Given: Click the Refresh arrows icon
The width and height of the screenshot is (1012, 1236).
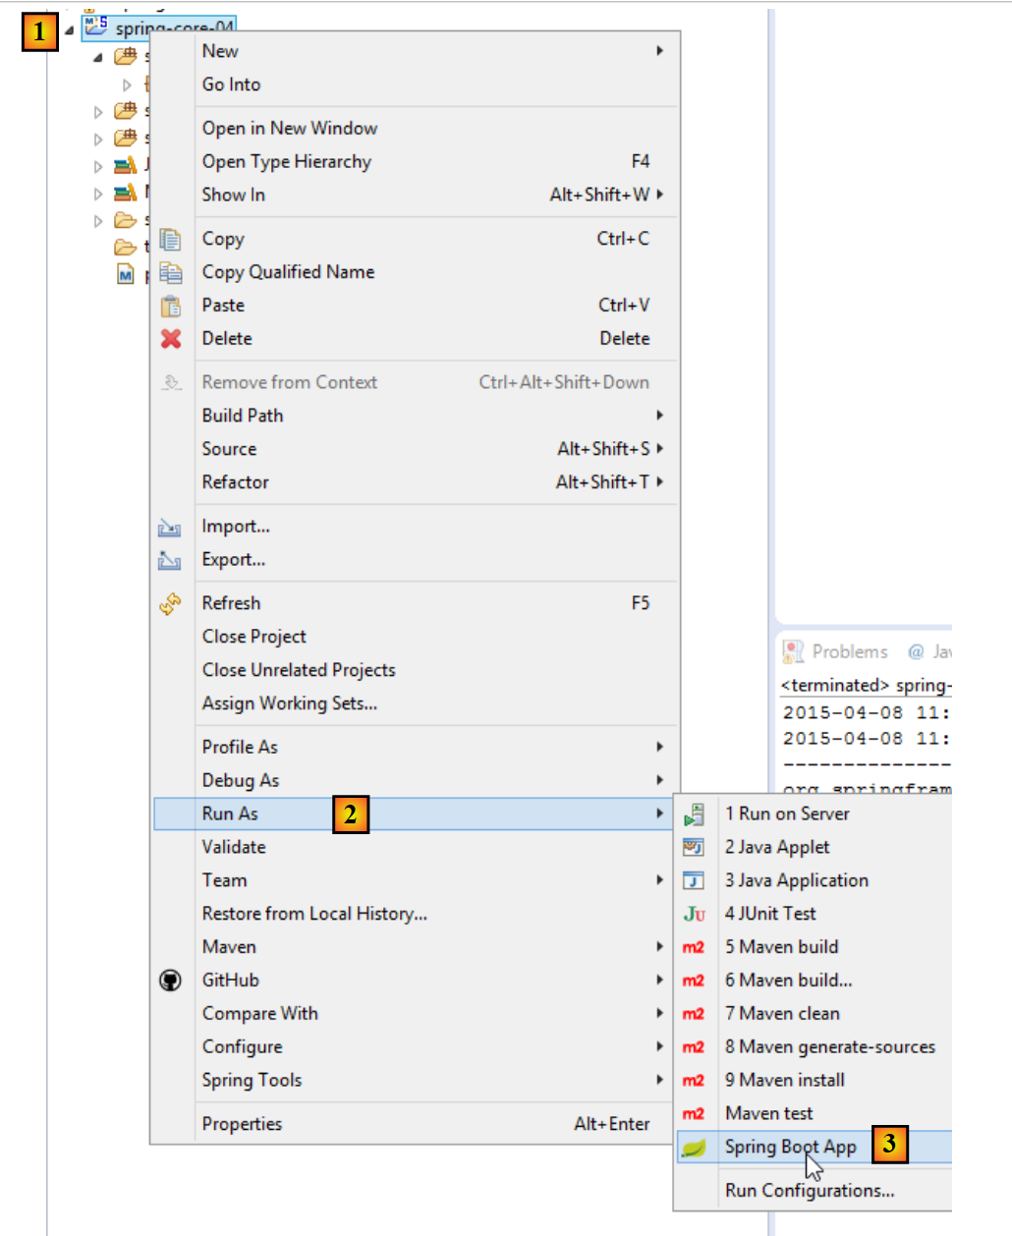Looking at the screenshot, I should tap(170, 603).
